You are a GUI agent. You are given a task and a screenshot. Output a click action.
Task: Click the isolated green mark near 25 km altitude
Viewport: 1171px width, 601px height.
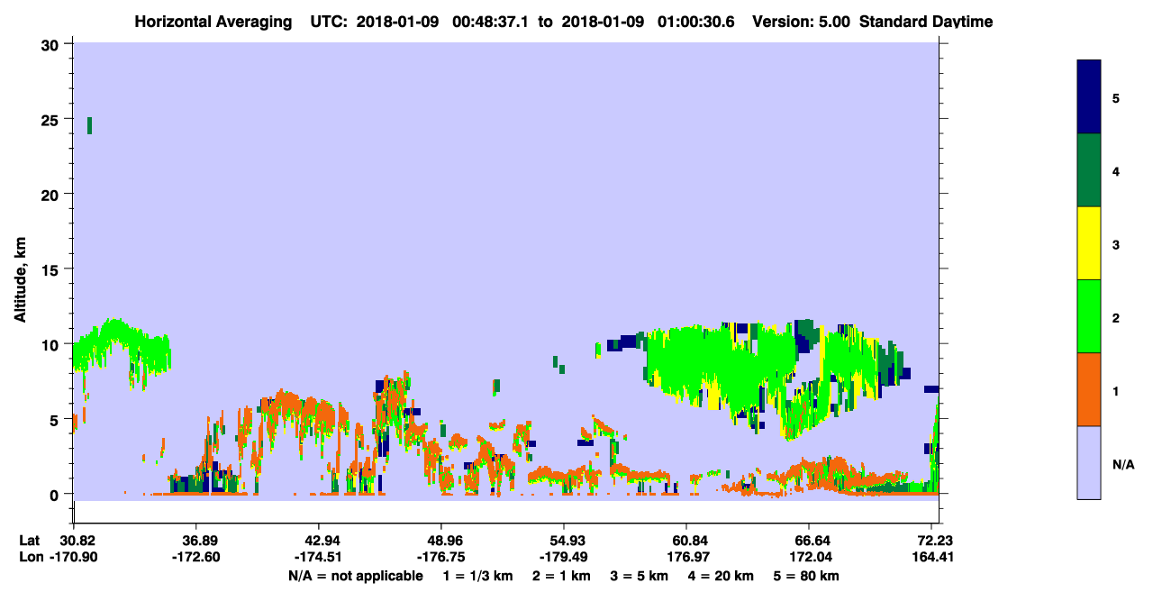[89, 125]
